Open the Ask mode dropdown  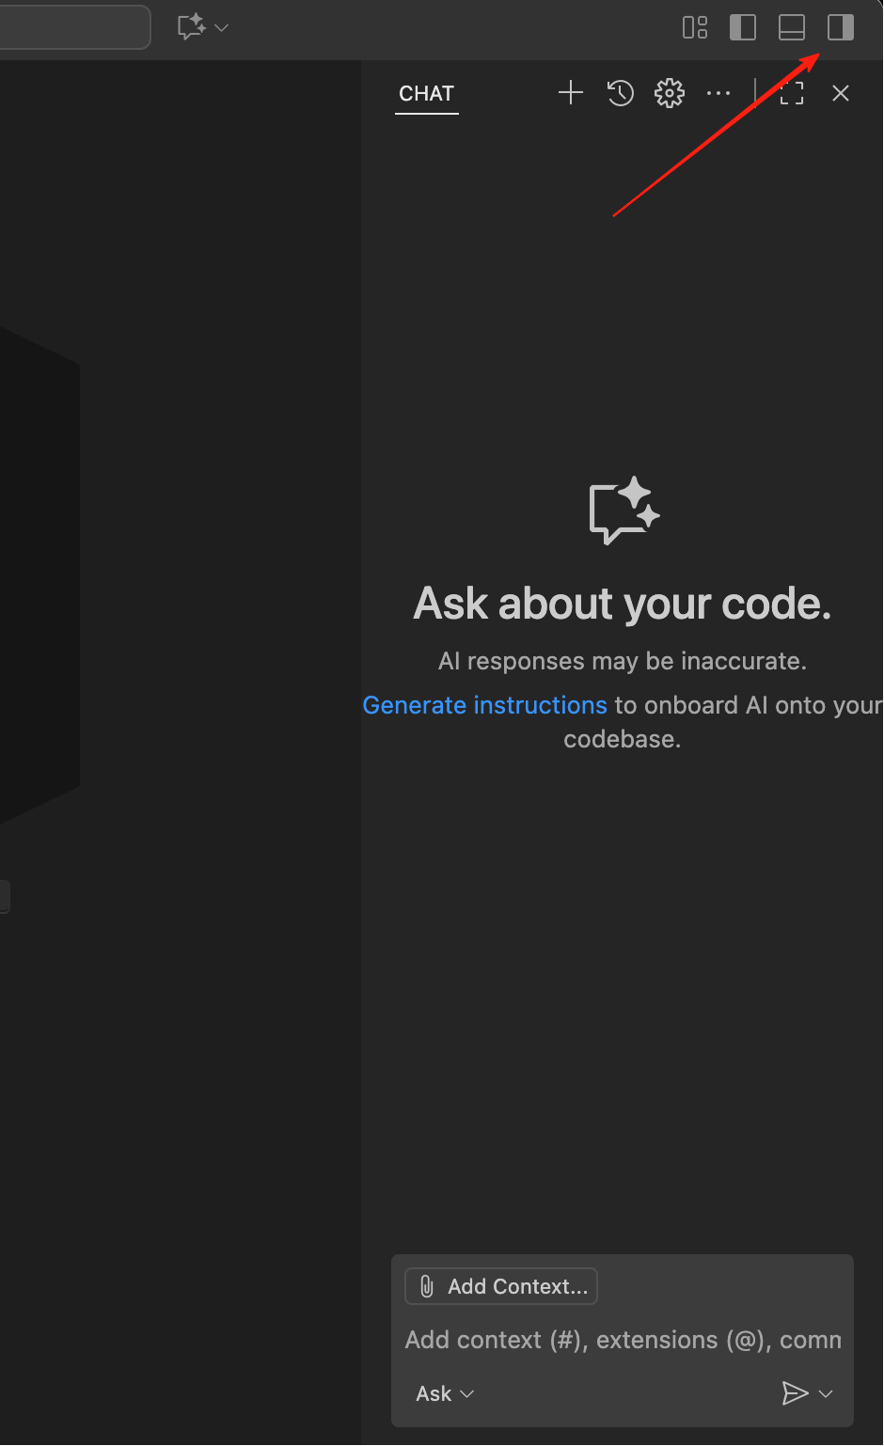coord(445,1393)
